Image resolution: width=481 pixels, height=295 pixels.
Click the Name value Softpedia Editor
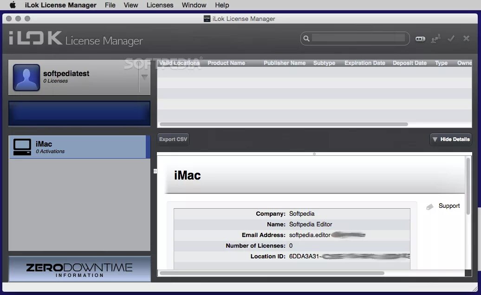(x=311, y=224)
